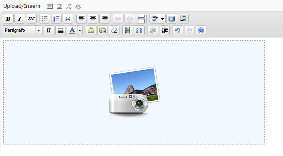Toggle the ordered numbered list

(56, 19)
